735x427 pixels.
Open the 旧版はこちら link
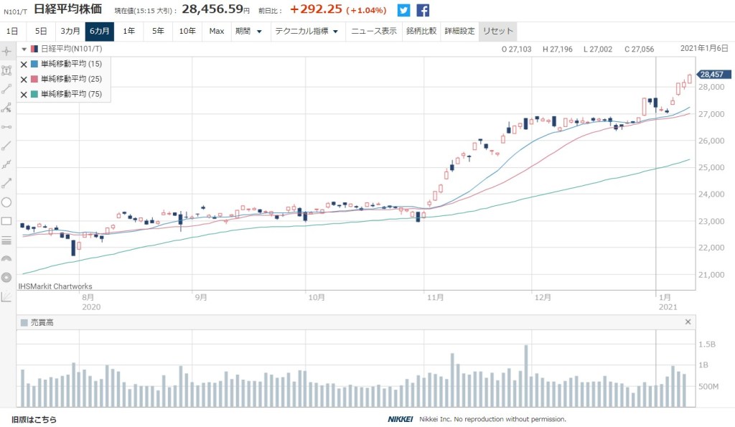point(34,419)
